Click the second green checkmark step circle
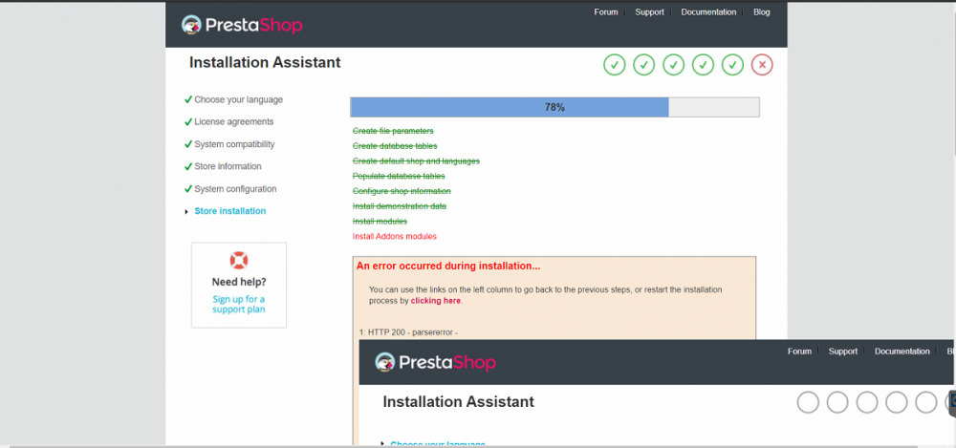This screenshot has height=448, width=956. [643, 65]
